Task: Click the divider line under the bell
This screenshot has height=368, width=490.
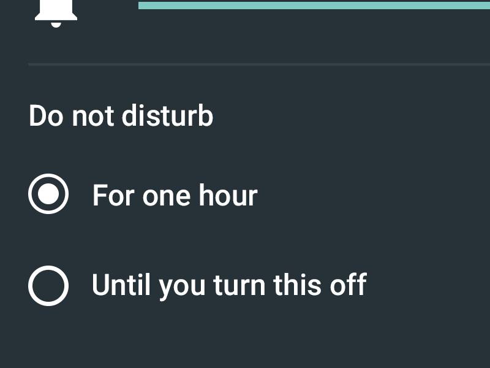Action: point(258,64)
